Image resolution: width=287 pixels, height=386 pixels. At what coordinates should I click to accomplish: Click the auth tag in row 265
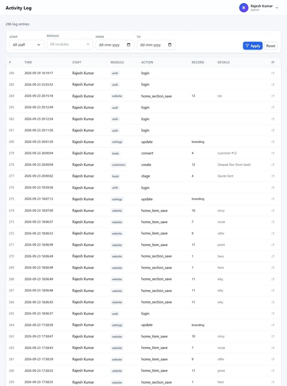pyautogui.click(x=115, y=313)
